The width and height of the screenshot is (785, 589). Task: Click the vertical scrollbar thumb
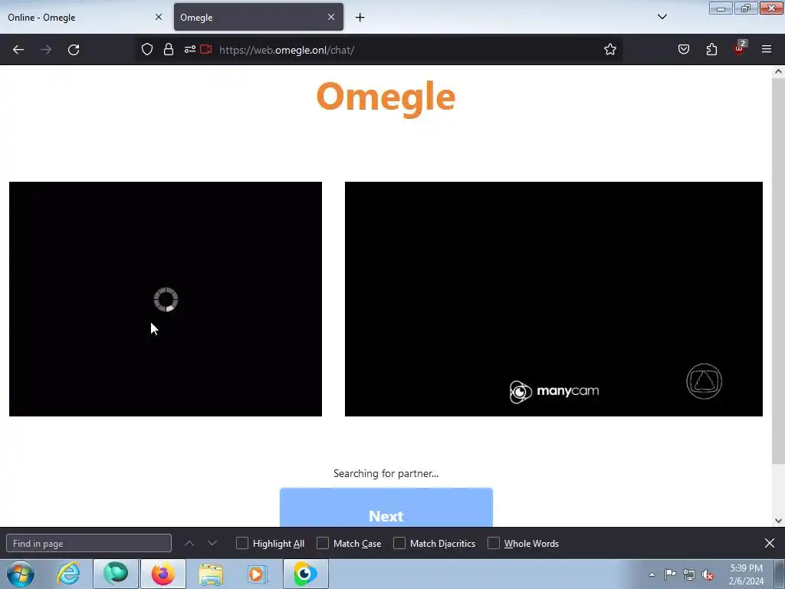[x=779, y=271]
